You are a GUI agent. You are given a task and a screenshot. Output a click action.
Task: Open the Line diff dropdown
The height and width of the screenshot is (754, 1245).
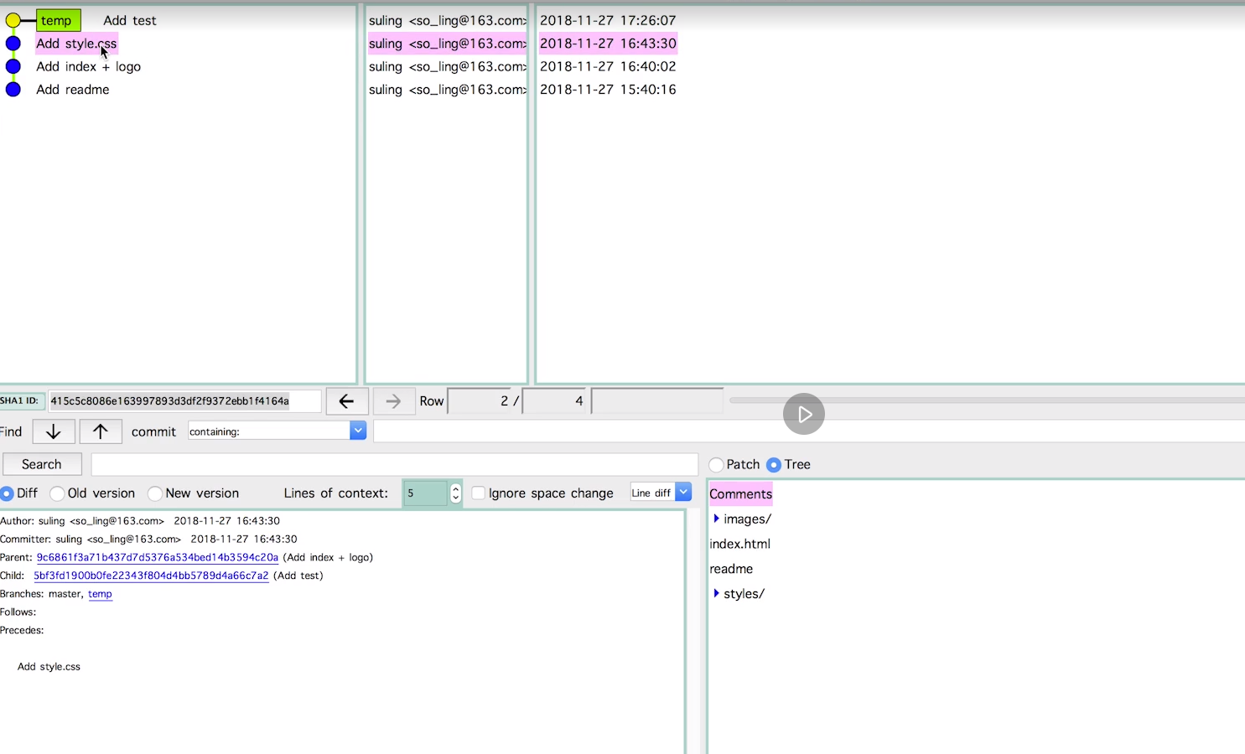tap(661, 493)
